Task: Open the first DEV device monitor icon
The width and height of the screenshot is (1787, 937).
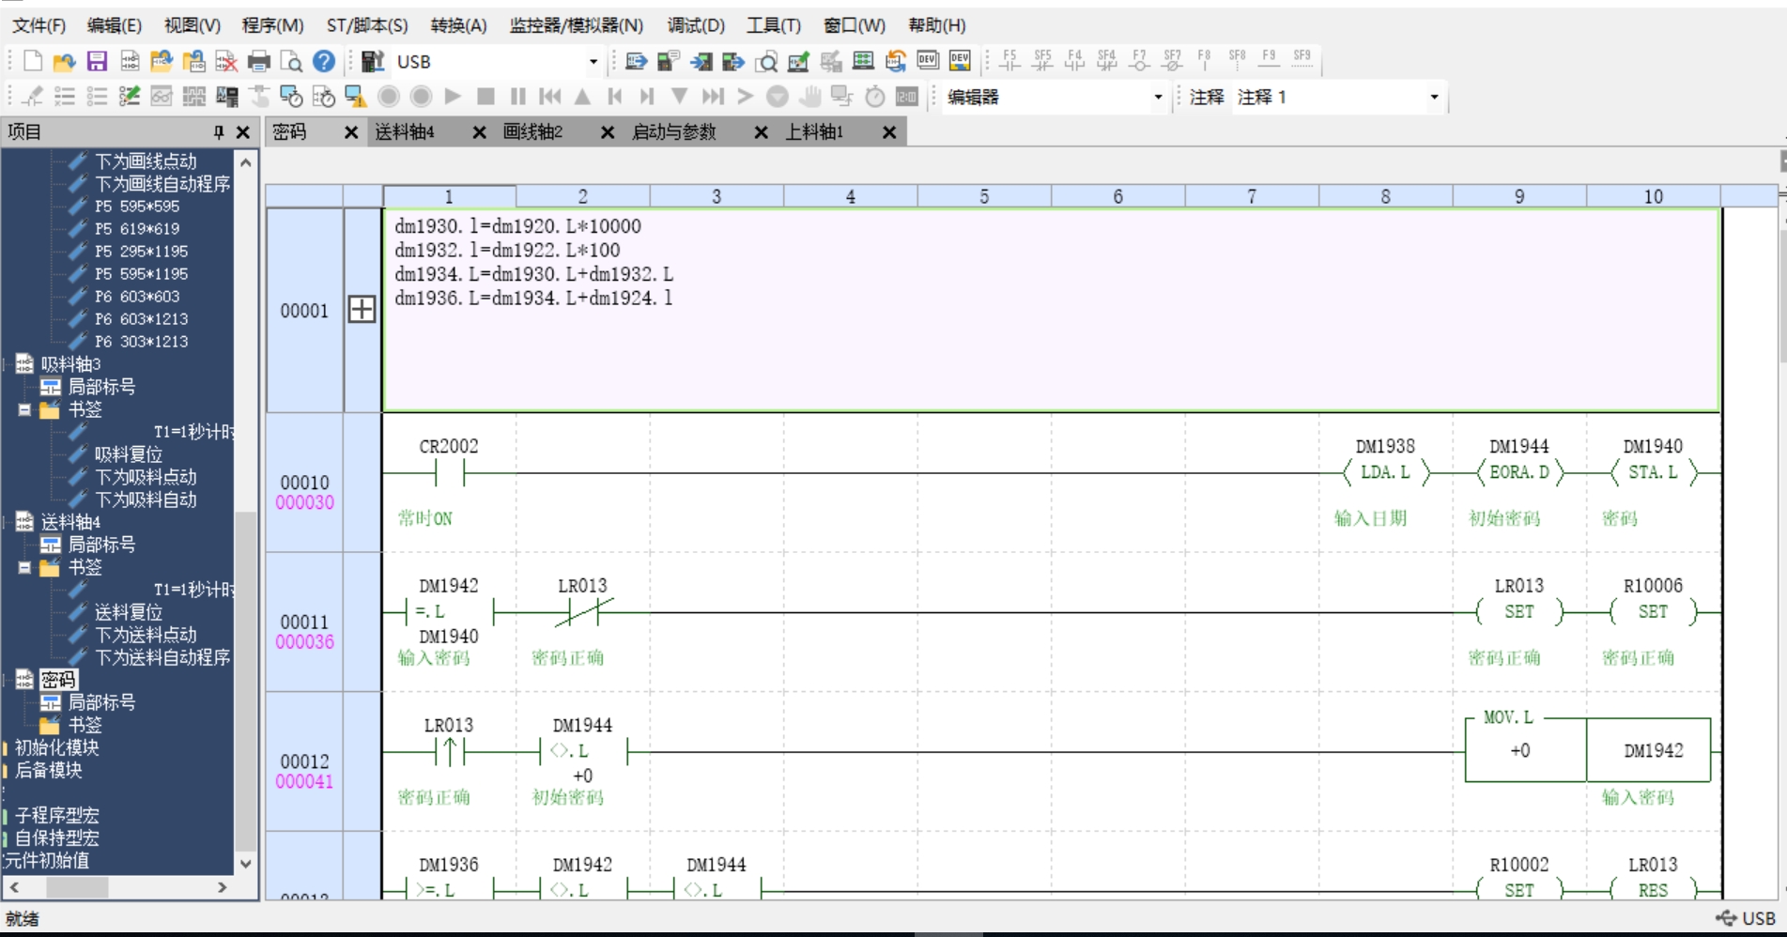Action: coord(928,61)
